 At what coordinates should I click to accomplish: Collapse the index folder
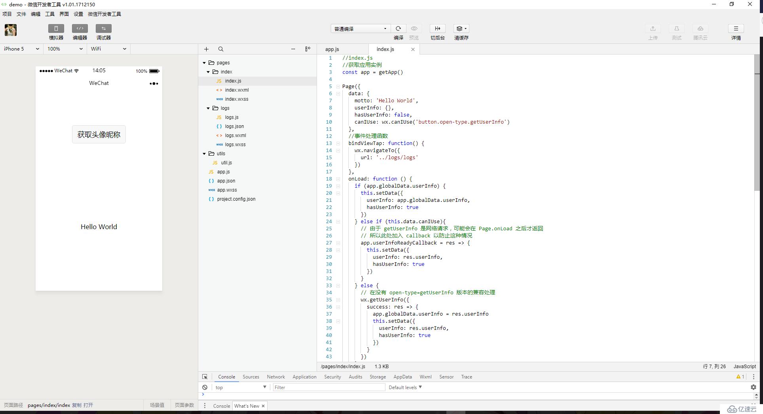[x=208, y=72]
